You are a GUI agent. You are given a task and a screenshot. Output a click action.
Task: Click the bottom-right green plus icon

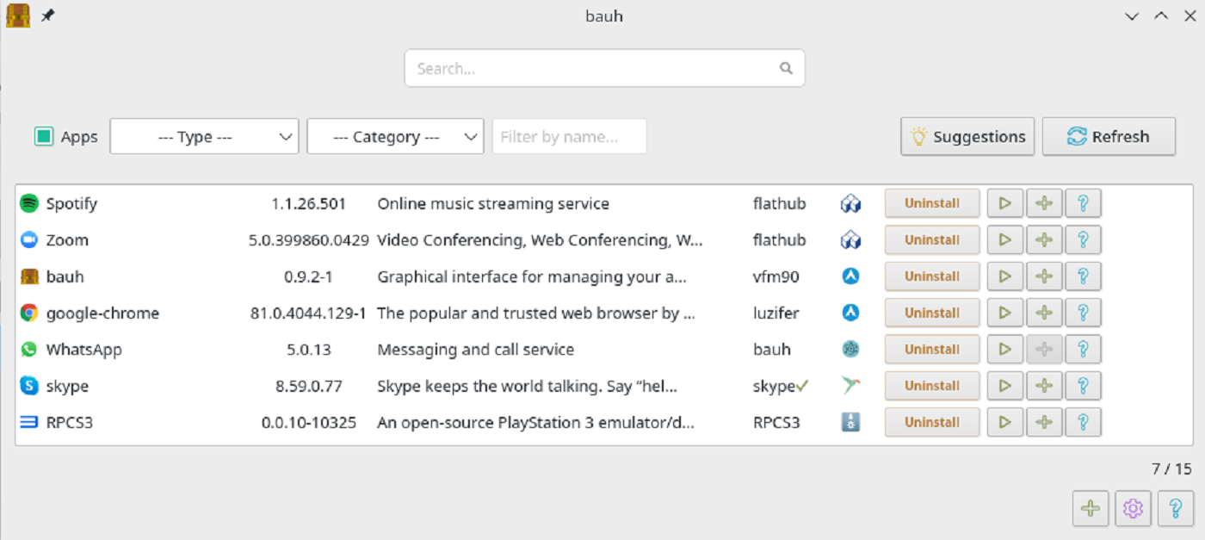point(1091,508)
